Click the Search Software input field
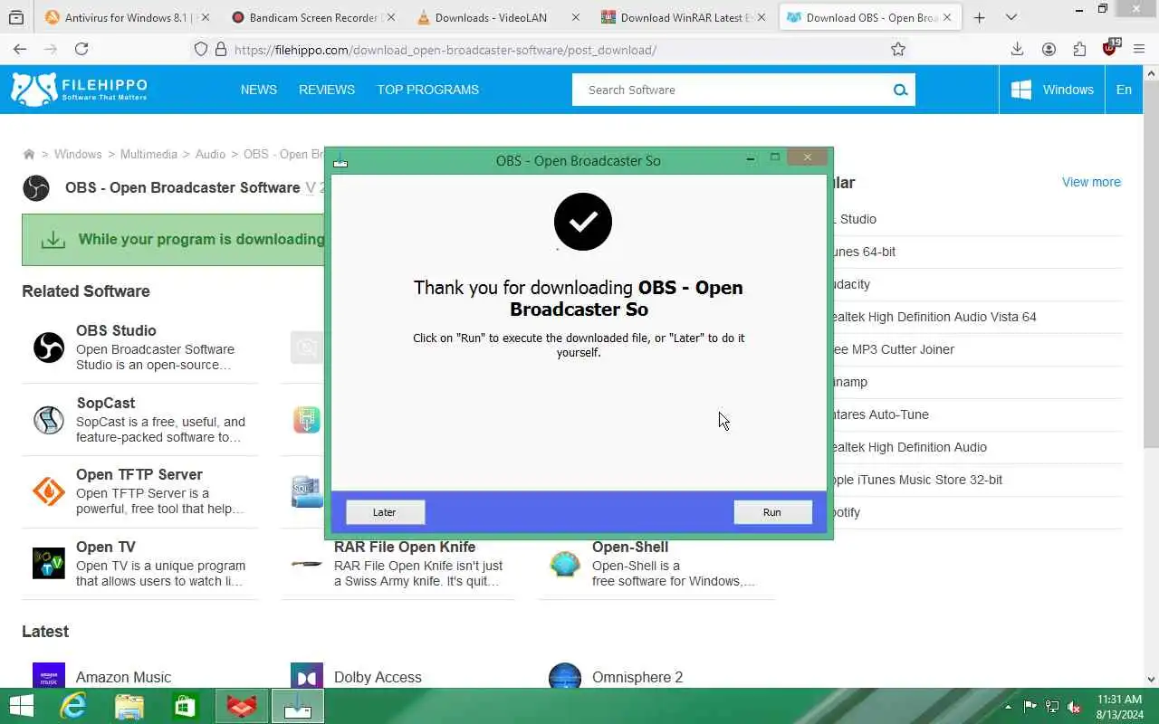 pyautogui.click(x=730, y=90)
